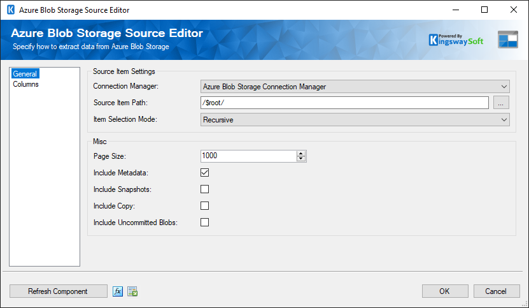Browse for Source Item Path with ellipsis button

click(x=501, y=103)
